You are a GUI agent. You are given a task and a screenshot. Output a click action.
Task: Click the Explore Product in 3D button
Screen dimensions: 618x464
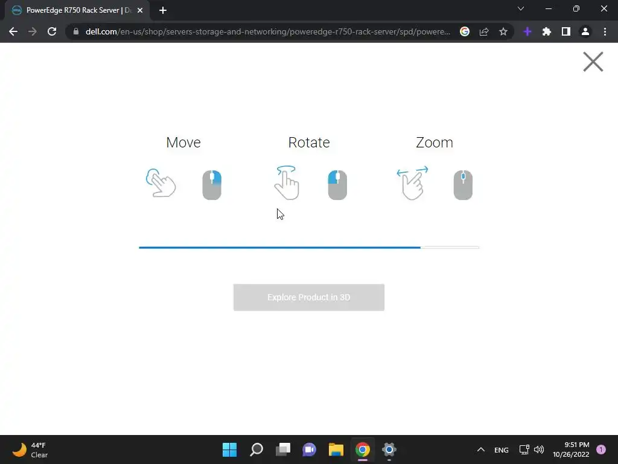(308, 297)
